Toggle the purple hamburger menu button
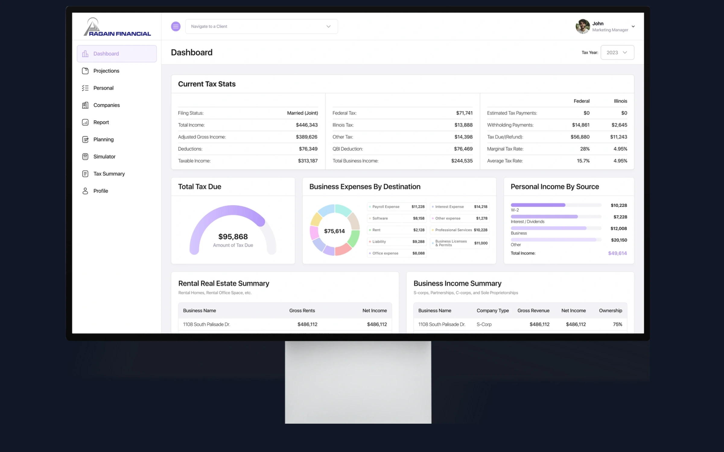 176,27
